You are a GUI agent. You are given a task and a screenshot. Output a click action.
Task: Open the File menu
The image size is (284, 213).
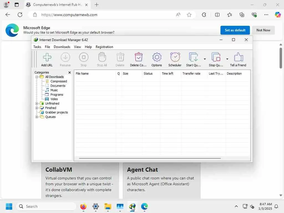(x=47, y=47)
